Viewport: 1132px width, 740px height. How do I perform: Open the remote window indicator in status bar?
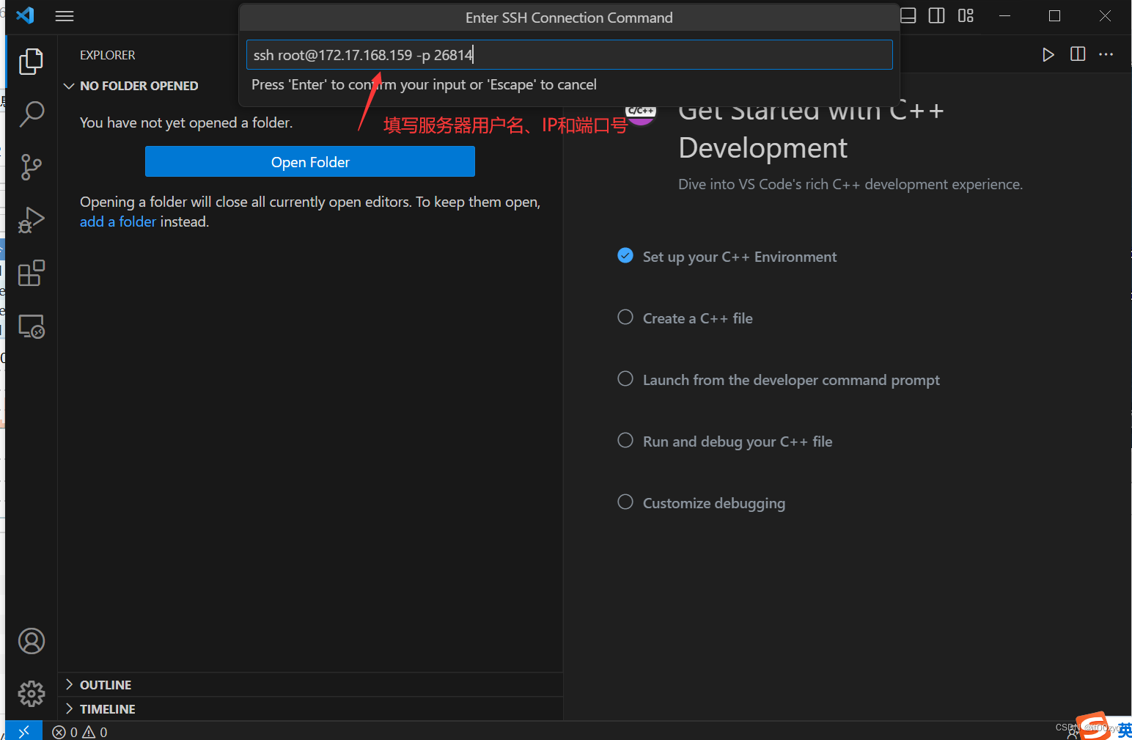[23, 731]
